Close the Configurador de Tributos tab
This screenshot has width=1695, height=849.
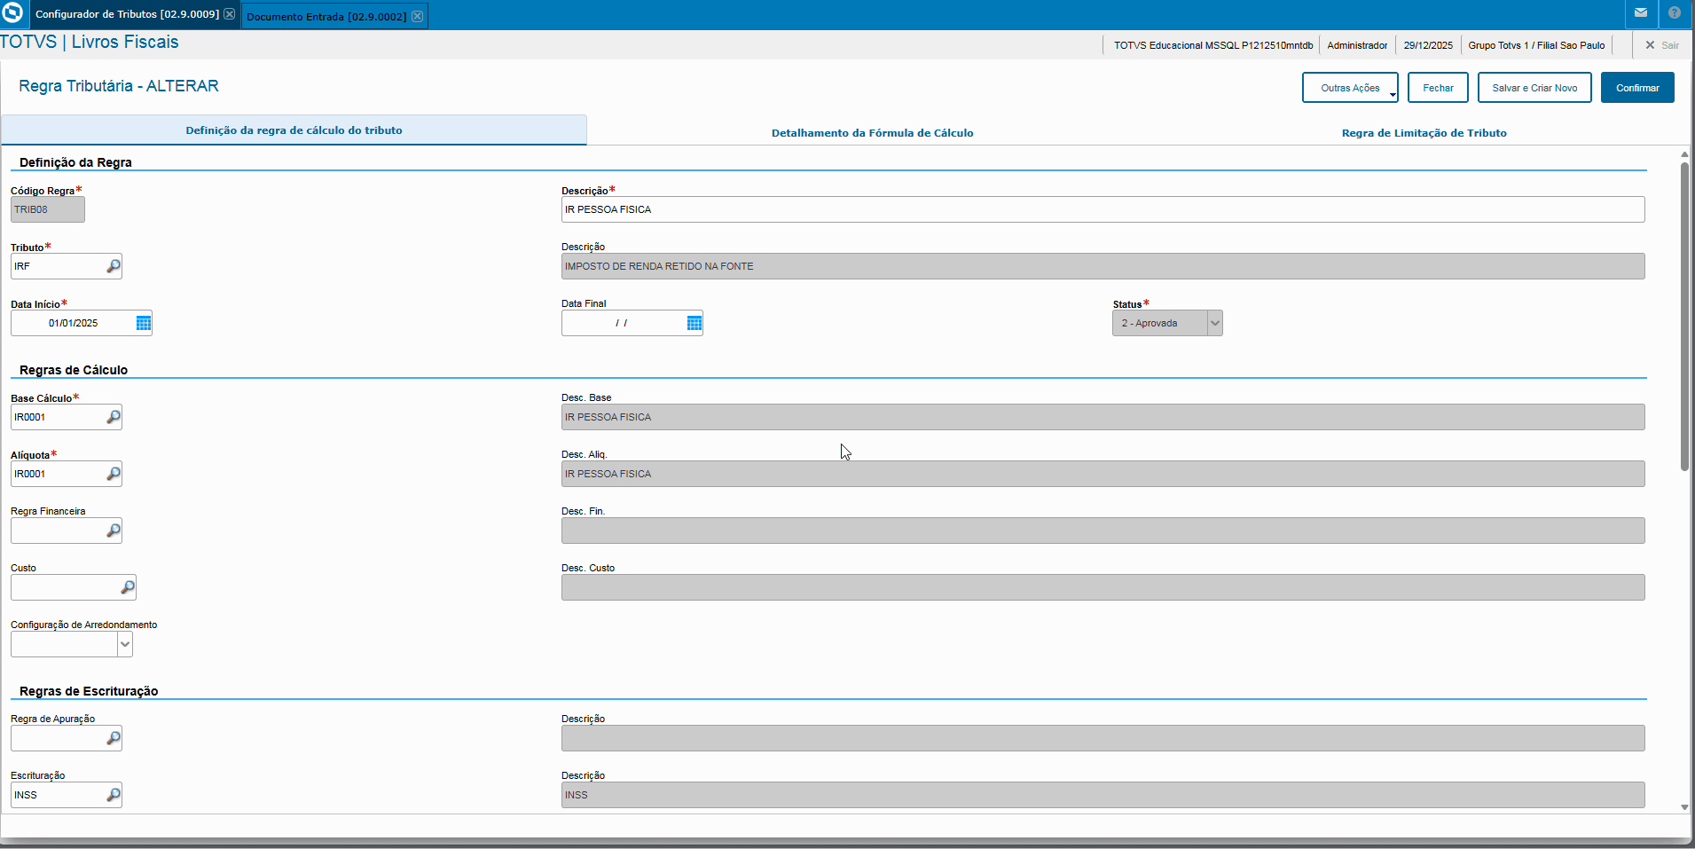[x=230, y=14]
